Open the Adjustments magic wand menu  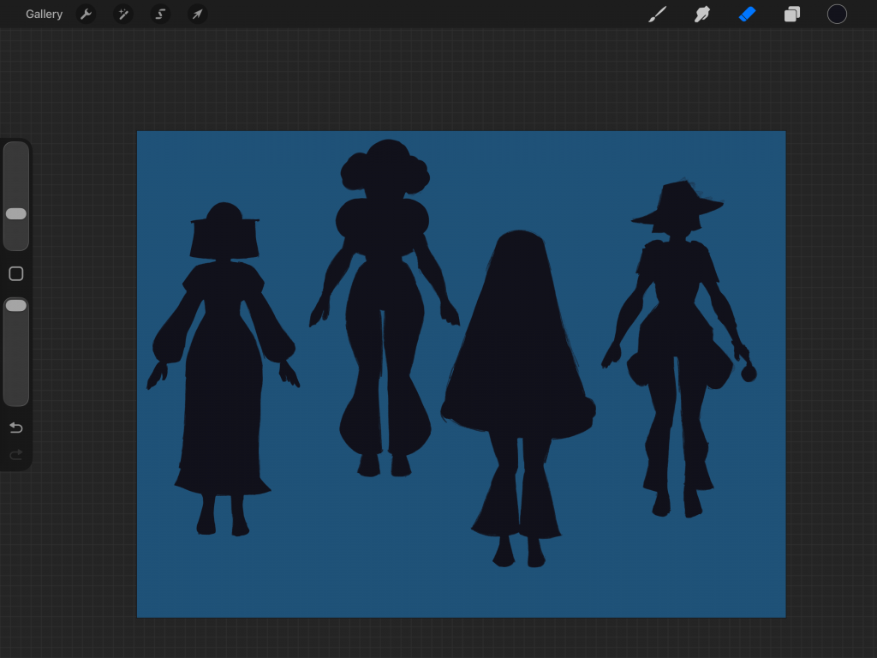pyautogui.click(x=123, y=14)
